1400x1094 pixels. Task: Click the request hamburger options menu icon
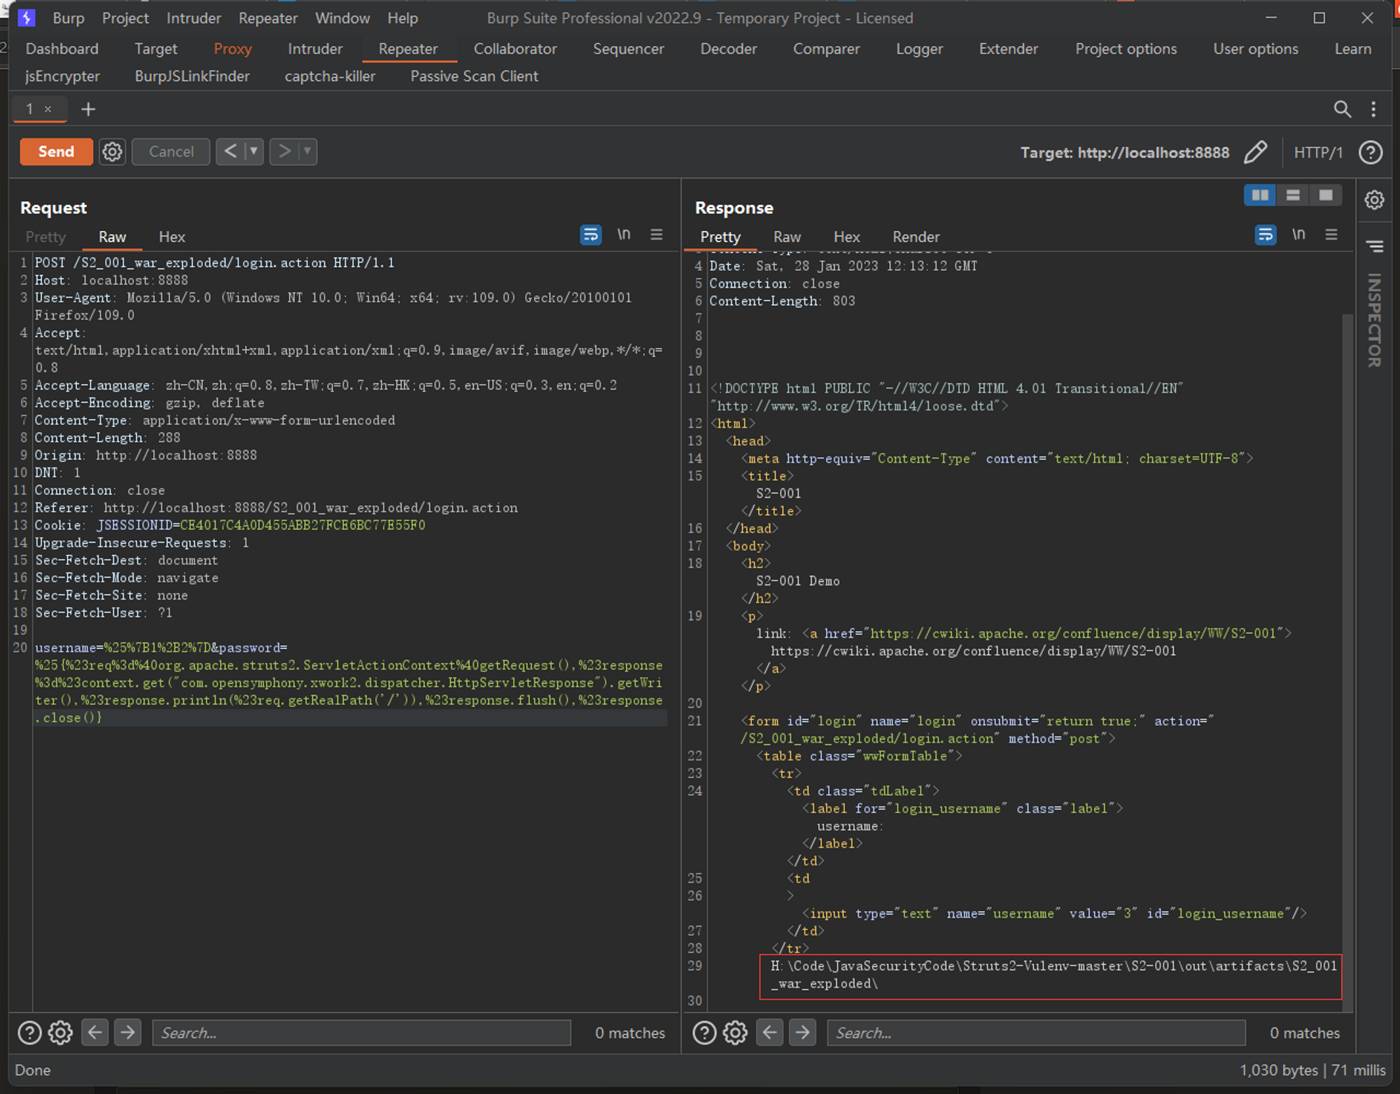[x=656, y=235]
